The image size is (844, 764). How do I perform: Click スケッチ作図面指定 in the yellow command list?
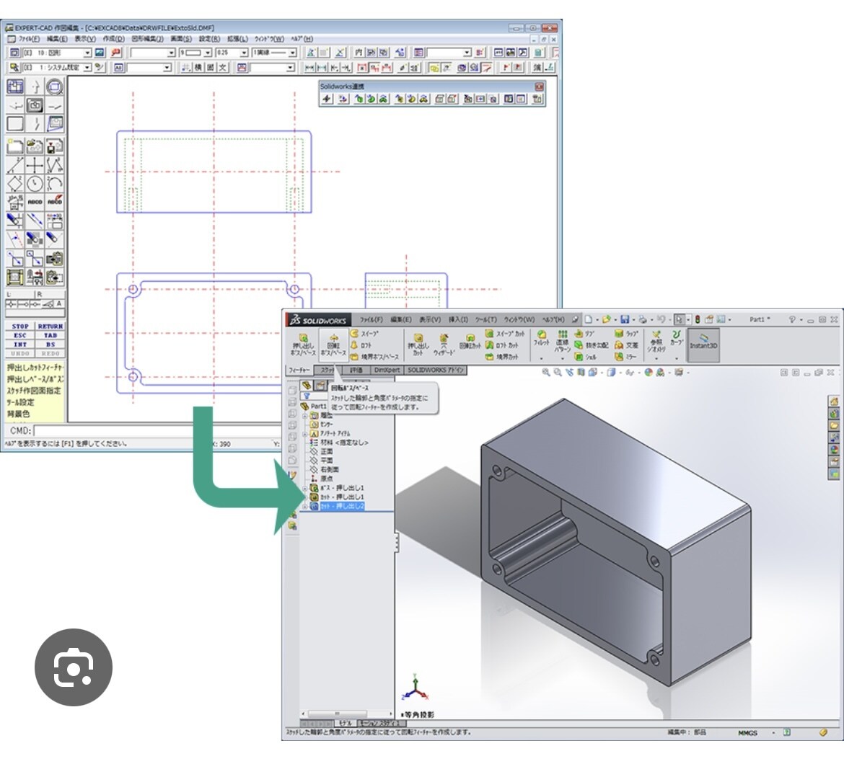33,391
